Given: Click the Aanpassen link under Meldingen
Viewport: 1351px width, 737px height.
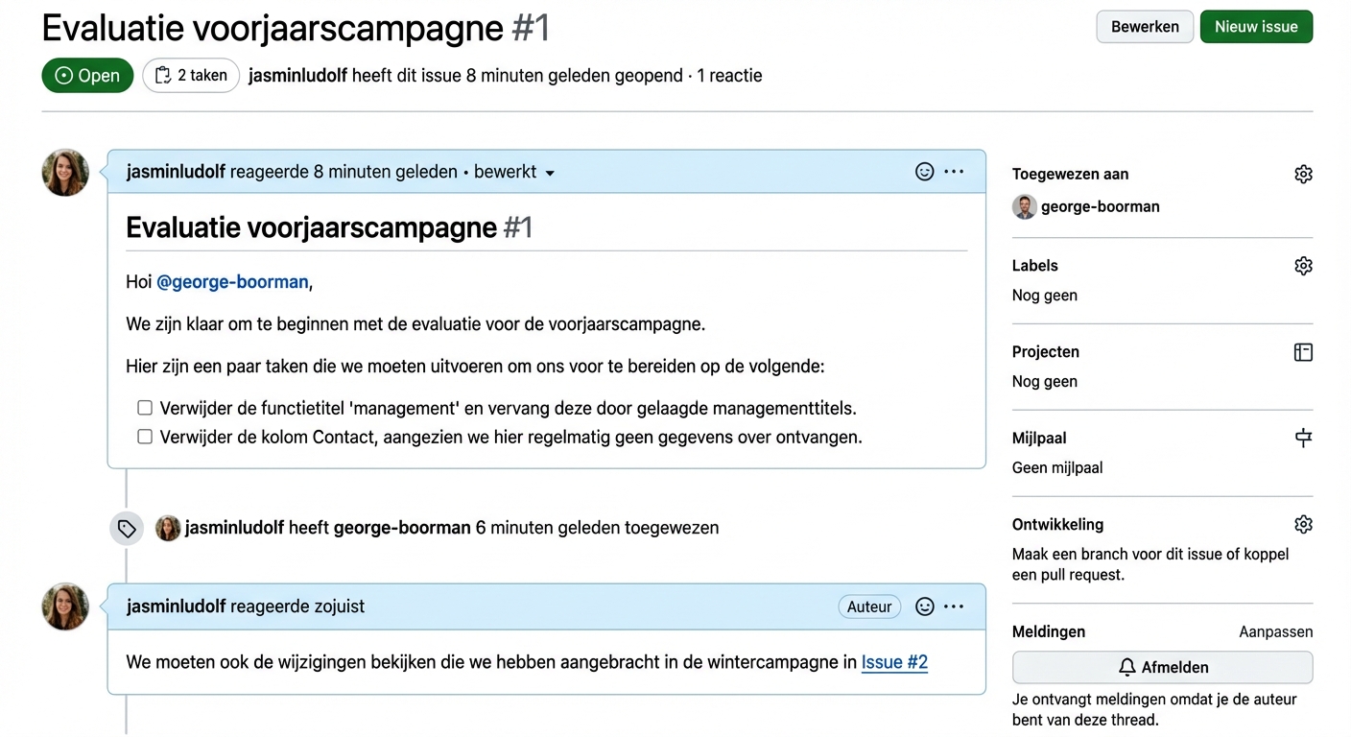Looking at the screenshot, I should (1275, 631).
